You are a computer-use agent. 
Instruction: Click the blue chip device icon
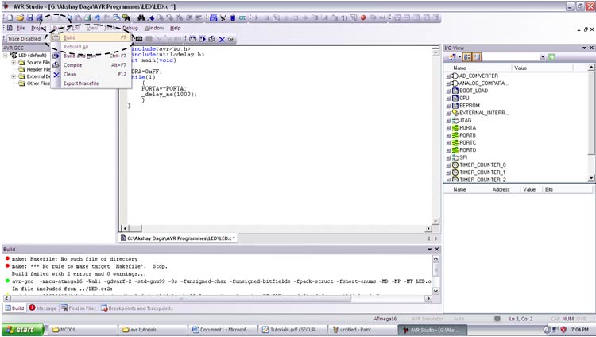(x=233, y=17)
